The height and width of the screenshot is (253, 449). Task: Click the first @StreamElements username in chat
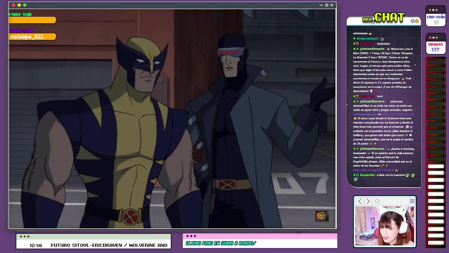(372, 49)
